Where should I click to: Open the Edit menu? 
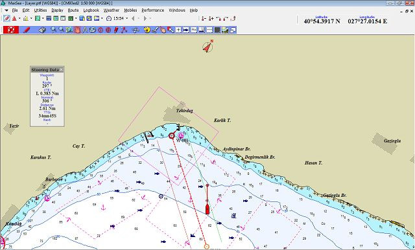point(26,10)
